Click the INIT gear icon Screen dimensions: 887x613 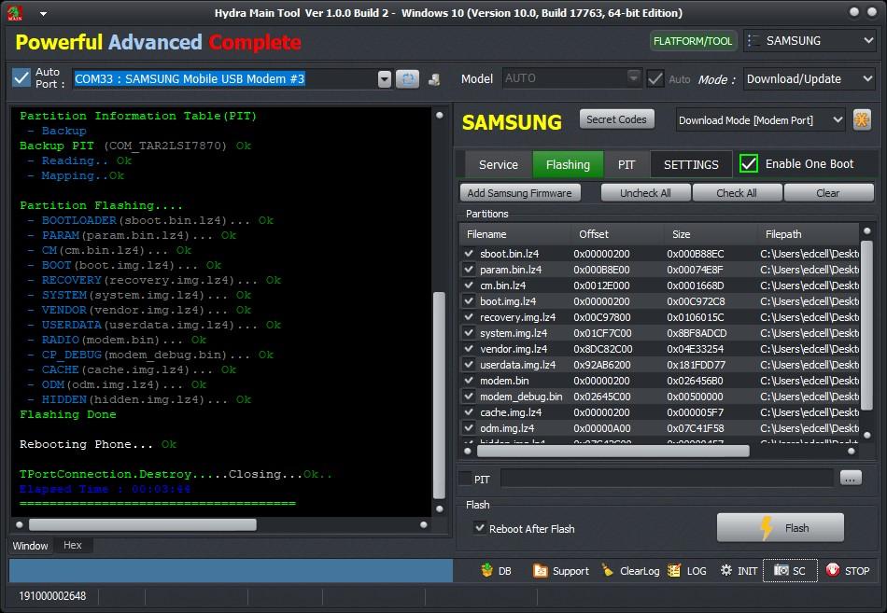point(726,570)
